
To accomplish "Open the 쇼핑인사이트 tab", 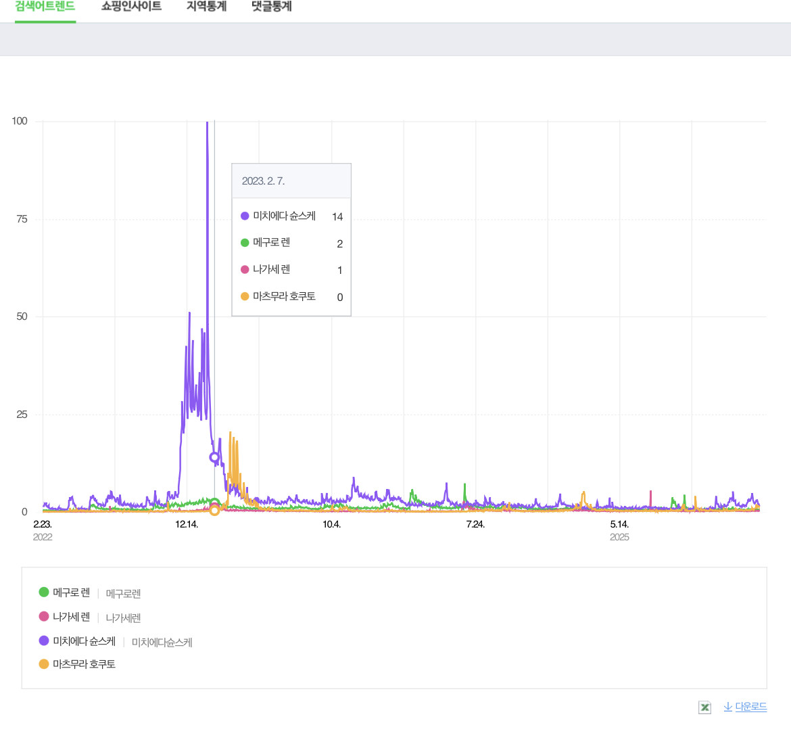I will (x=131, y=7).
